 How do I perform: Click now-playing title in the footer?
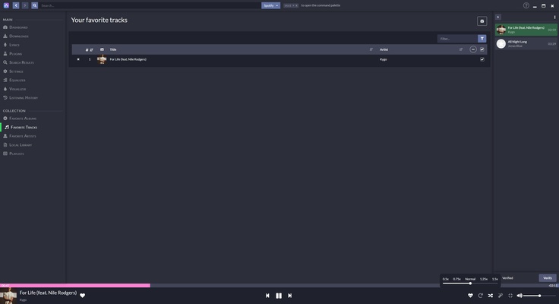pyautogui.click(x=48, y=293)
